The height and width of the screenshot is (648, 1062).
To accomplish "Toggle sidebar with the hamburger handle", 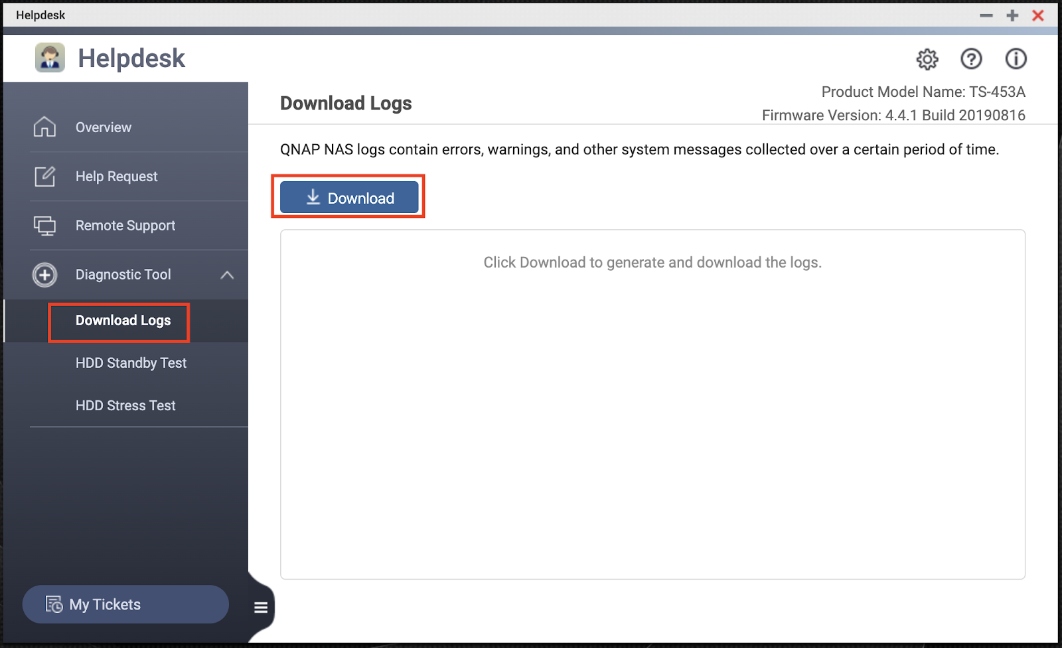I will pos(261,607).
